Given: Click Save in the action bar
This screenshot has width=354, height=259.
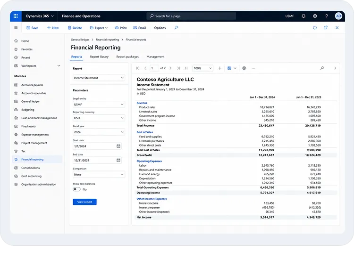Looking at the screenshot, I should pyautogui.click(x=32, y=28).
